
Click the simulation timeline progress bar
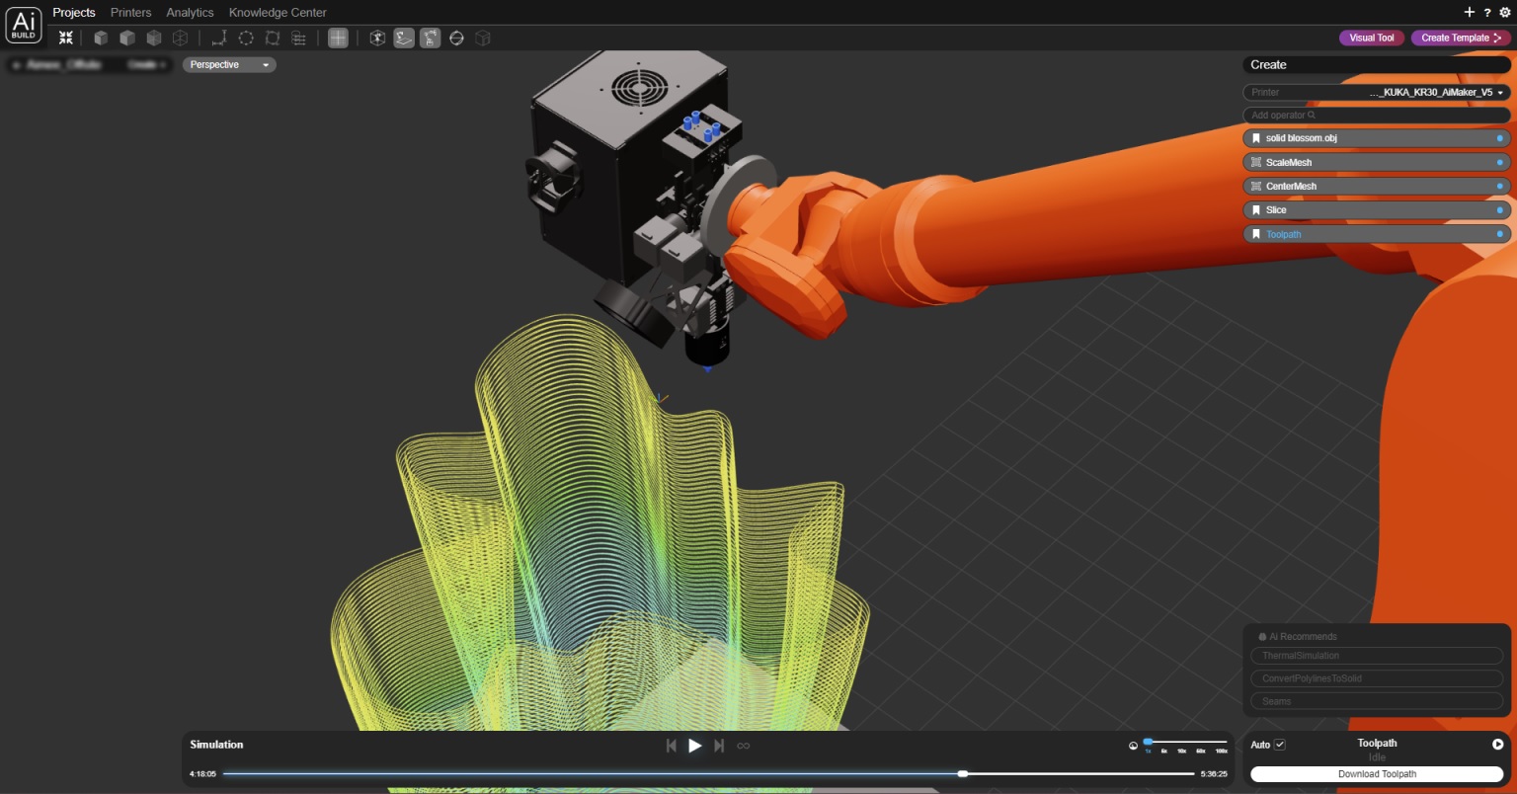pyautogui.click(x=709, y=774)
